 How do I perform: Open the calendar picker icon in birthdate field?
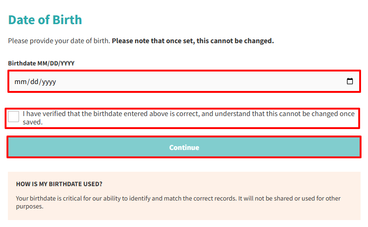(x=350, y=82)
